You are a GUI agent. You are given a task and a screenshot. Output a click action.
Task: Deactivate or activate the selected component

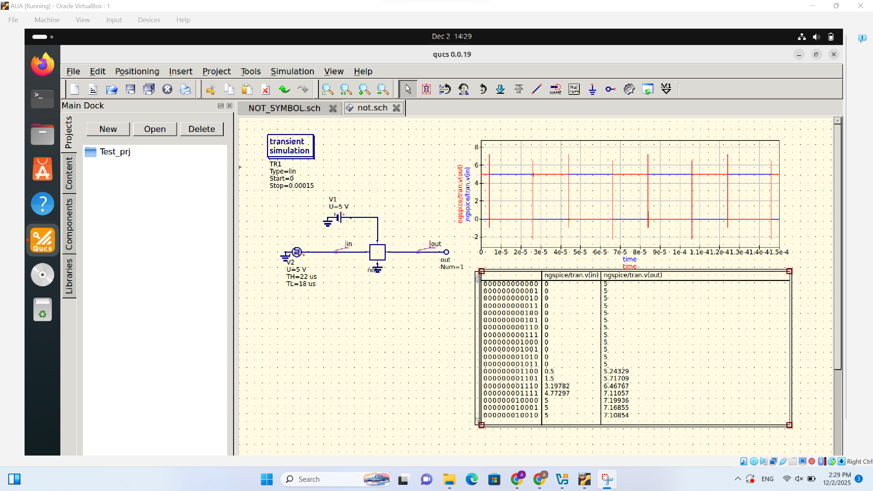(x=426, y=89)
